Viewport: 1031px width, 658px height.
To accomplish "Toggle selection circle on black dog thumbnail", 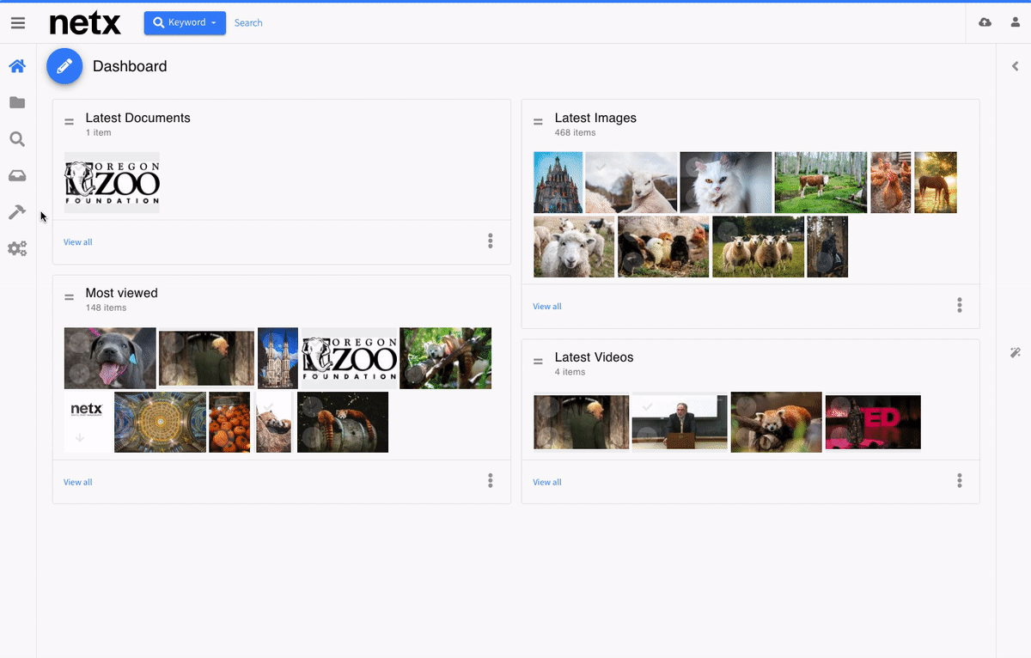I will (x=79, y=342).
